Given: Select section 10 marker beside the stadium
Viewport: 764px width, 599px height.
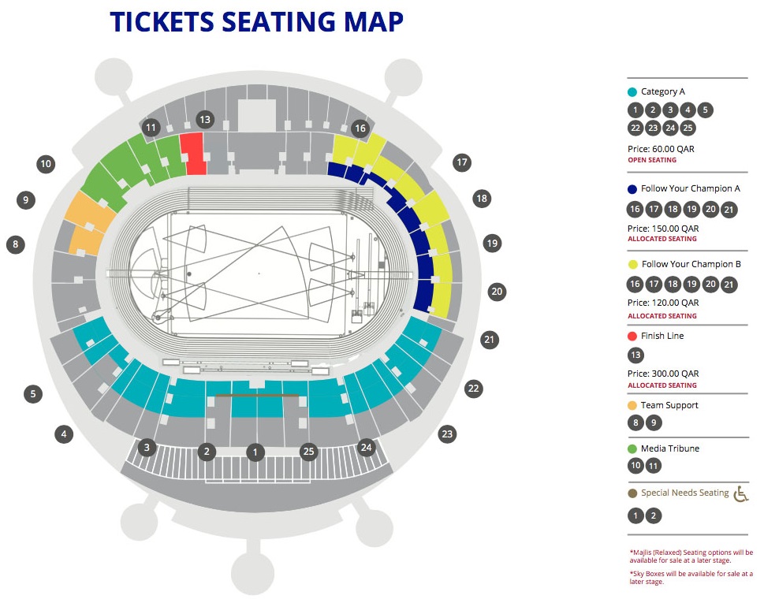Looking at the screenshot, I should tap(46, 164).
